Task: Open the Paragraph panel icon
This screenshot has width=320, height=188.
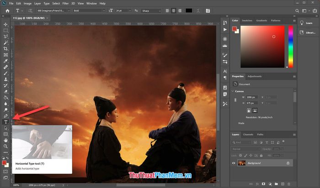Action: point(225,78)
